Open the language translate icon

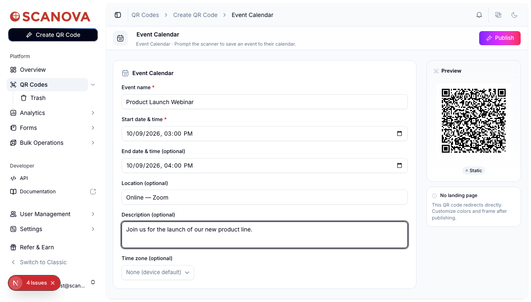click(x=498, y=15)
